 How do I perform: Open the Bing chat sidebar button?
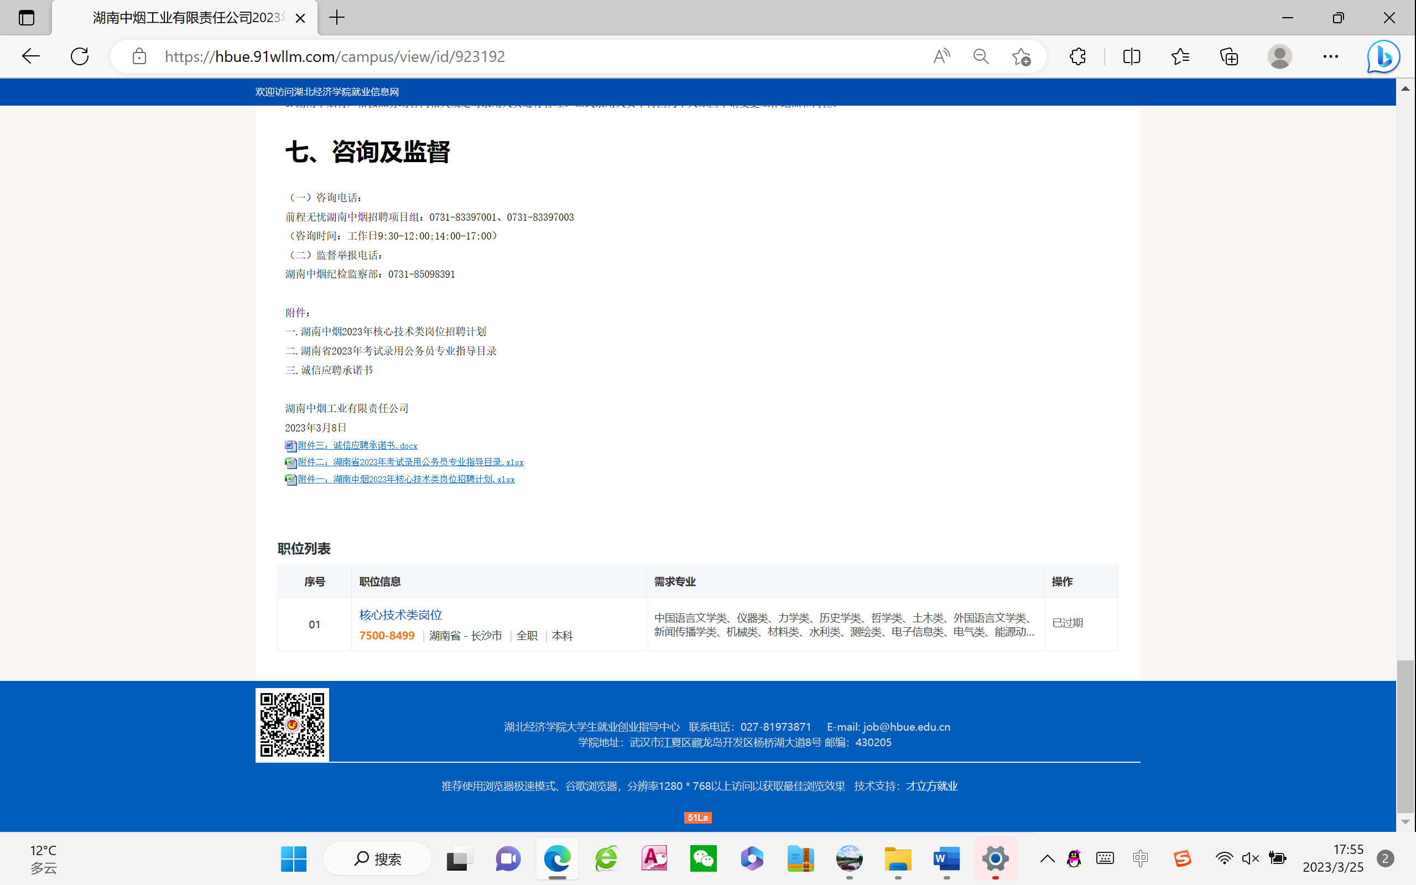coord(1383,56)
